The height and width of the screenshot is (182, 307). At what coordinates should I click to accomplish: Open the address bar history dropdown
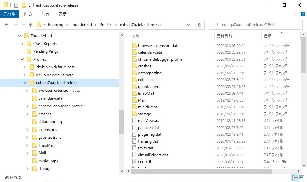(189, 25)
